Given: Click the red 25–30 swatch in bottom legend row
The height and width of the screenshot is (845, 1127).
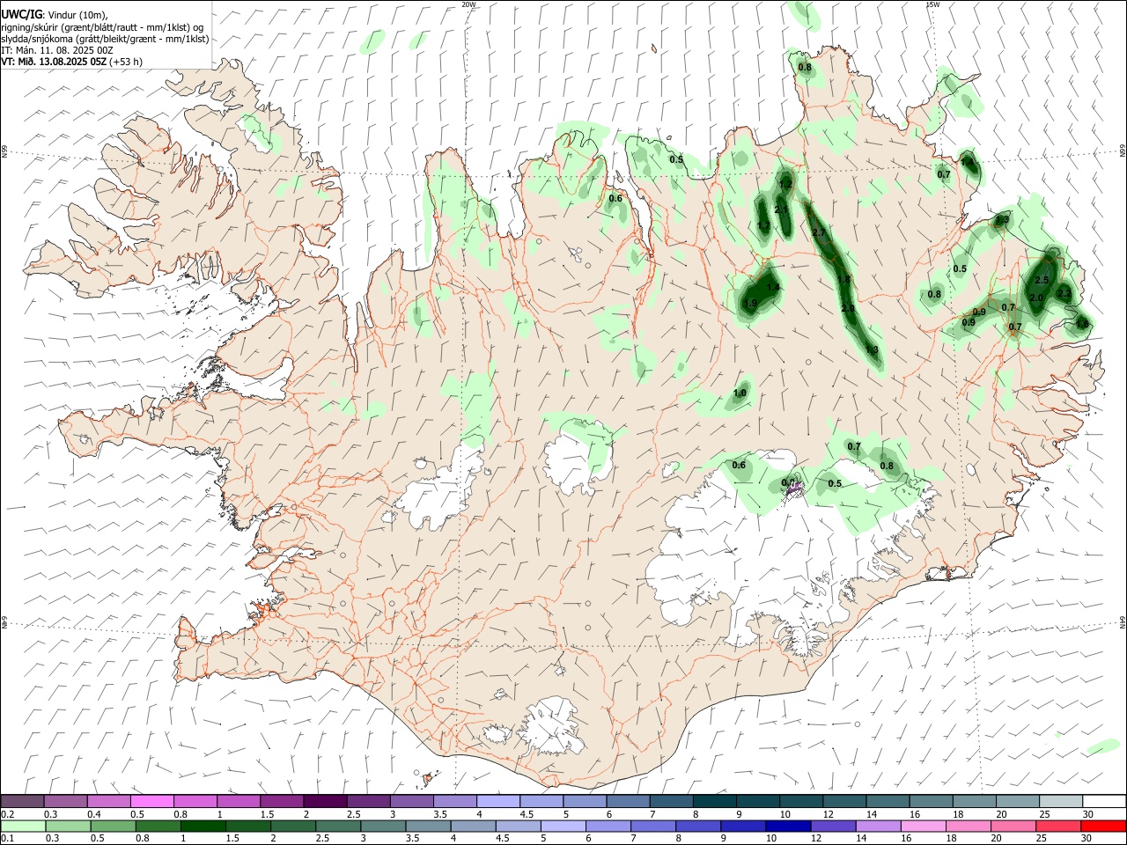Looking at the screenshot, I should [1057, 826].
